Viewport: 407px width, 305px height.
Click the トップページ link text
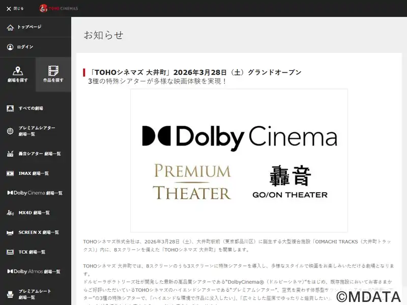(29, 27)
